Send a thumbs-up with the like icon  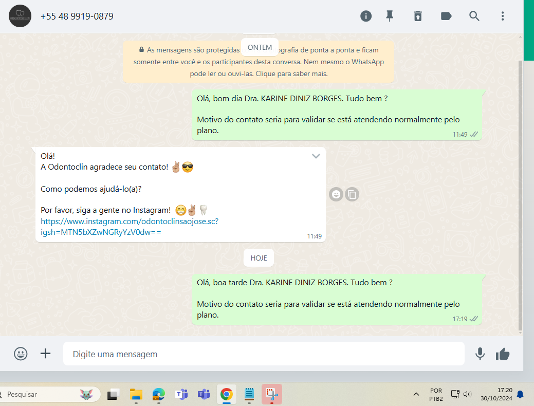click(x=503, y=354)
